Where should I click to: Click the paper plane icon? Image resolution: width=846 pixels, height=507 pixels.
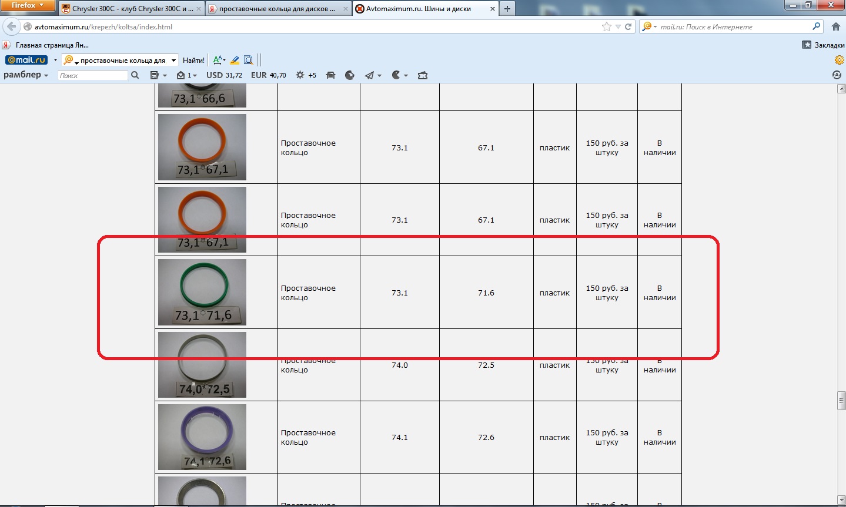click(x=369, y=75)
